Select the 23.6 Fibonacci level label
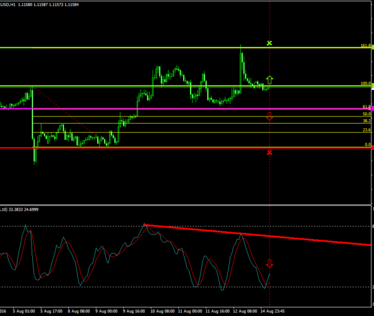This screenshot has height=316, width=374. [x=366, y=130]
